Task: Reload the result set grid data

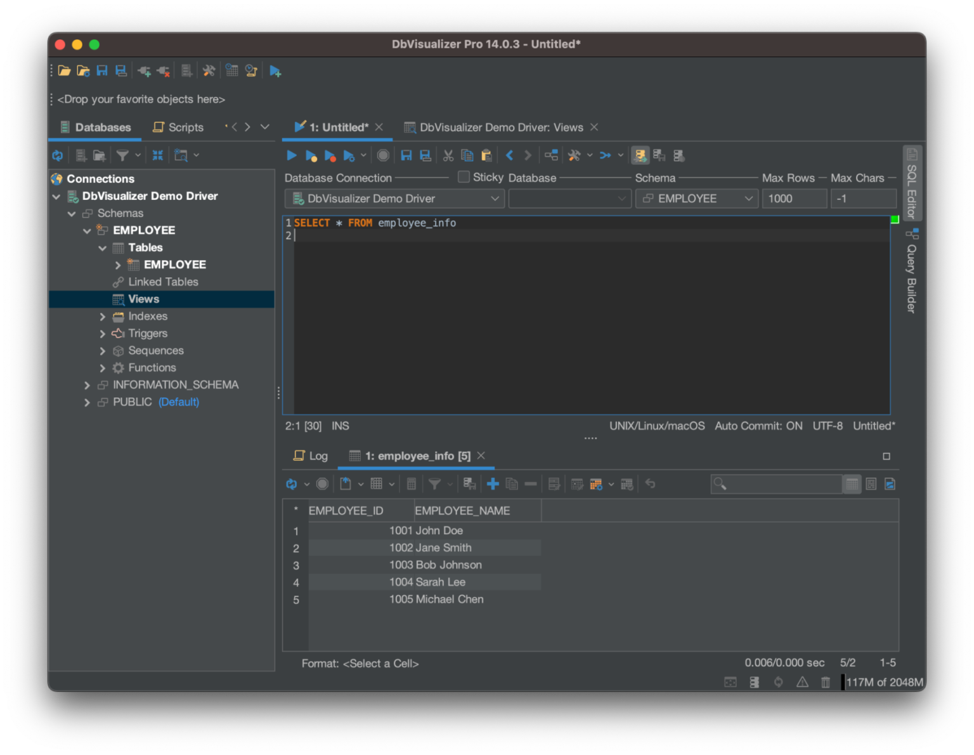Action: tap(292, 483)
